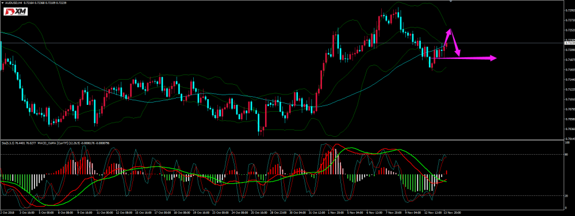Click the '23 Oct 00:00' time label
The height and width of the screenshot is (216, 575).
220,213
